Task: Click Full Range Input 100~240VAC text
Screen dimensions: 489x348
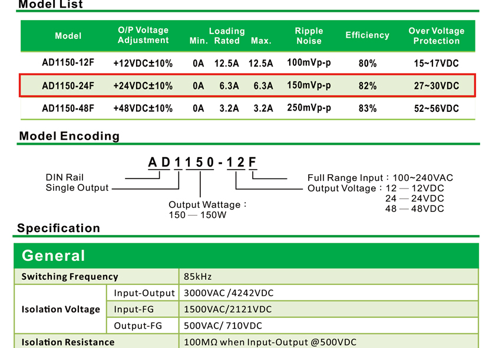Action: coord(380,178)
